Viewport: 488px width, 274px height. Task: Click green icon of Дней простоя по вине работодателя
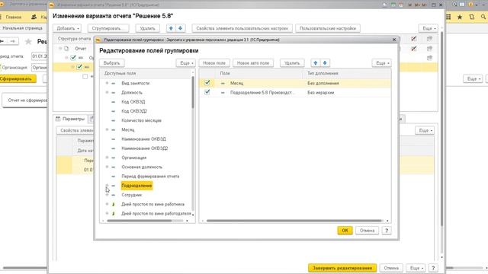coord(114,214)
